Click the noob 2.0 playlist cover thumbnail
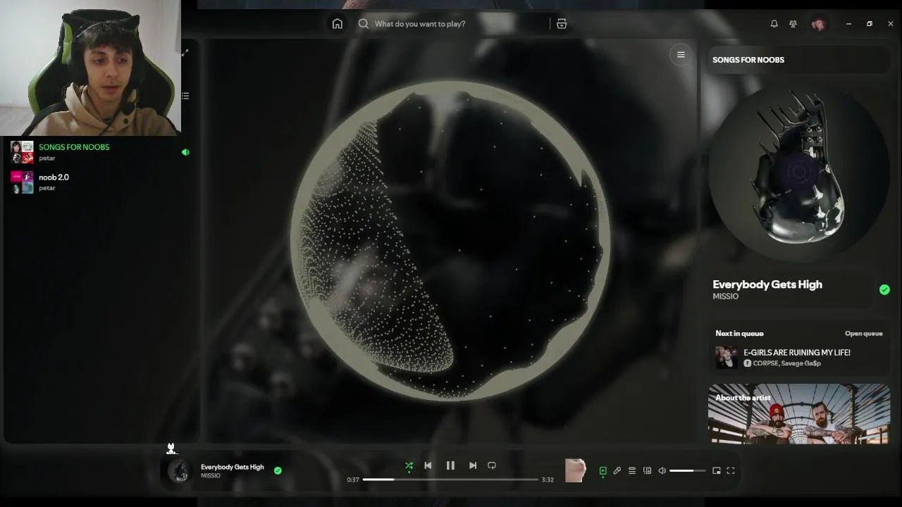The width and height of the screenshot is (902, 507). pos(22,182)
